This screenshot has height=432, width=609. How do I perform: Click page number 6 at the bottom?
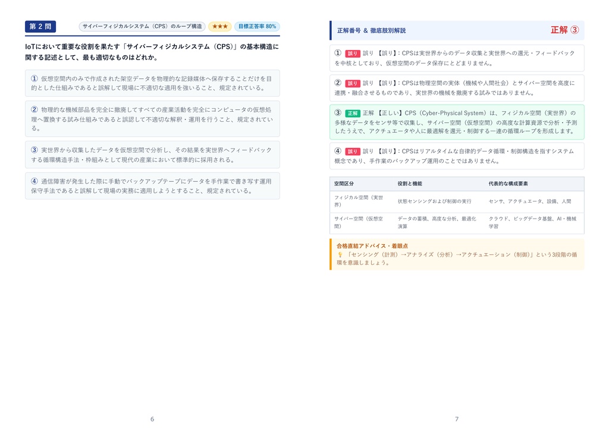point(152,419)
